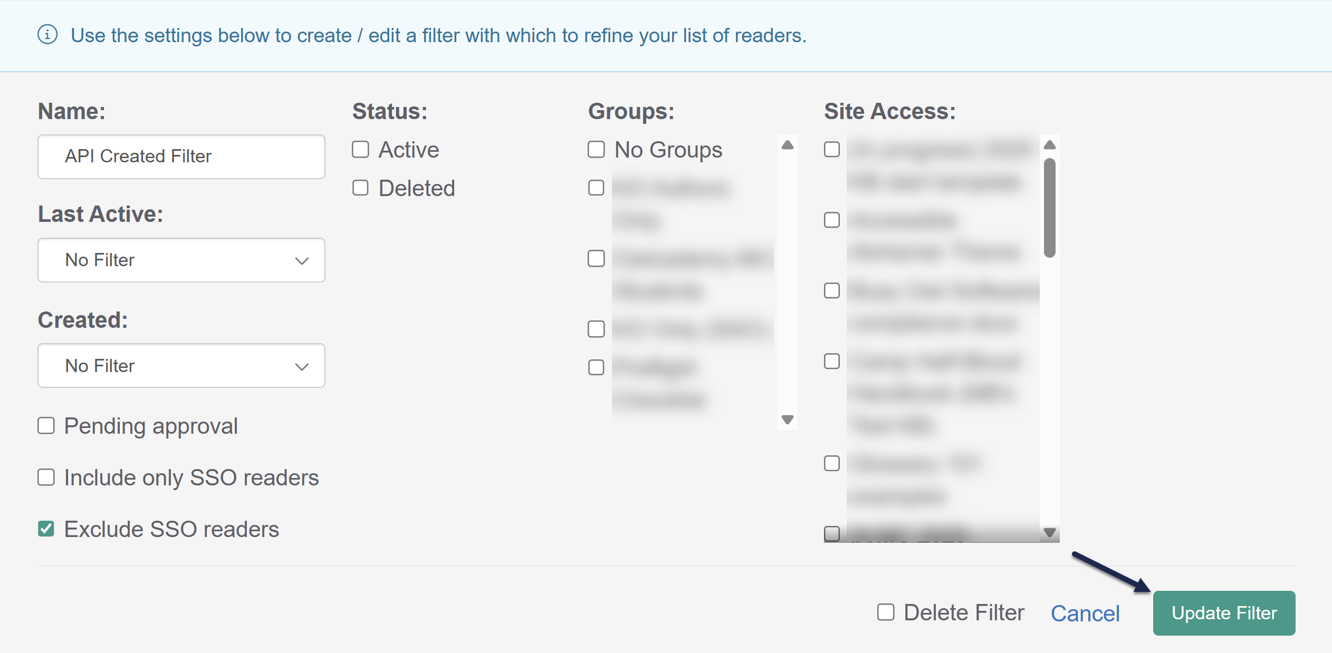Click the Site Access scrollbar thumb

(1049, 208)
